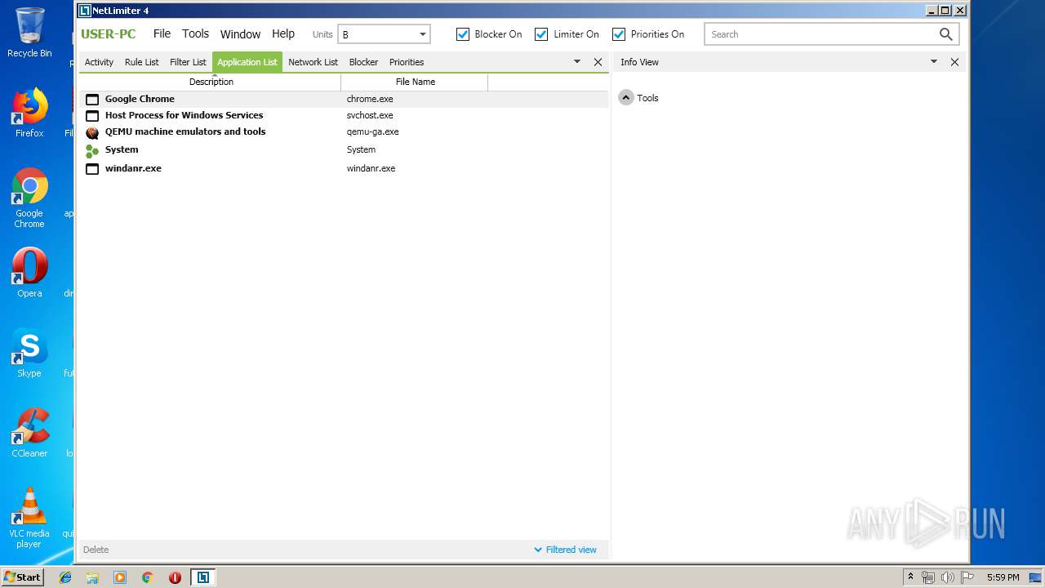Close the Info View panel
The image size is (1045, 588).
click(954, 62)
